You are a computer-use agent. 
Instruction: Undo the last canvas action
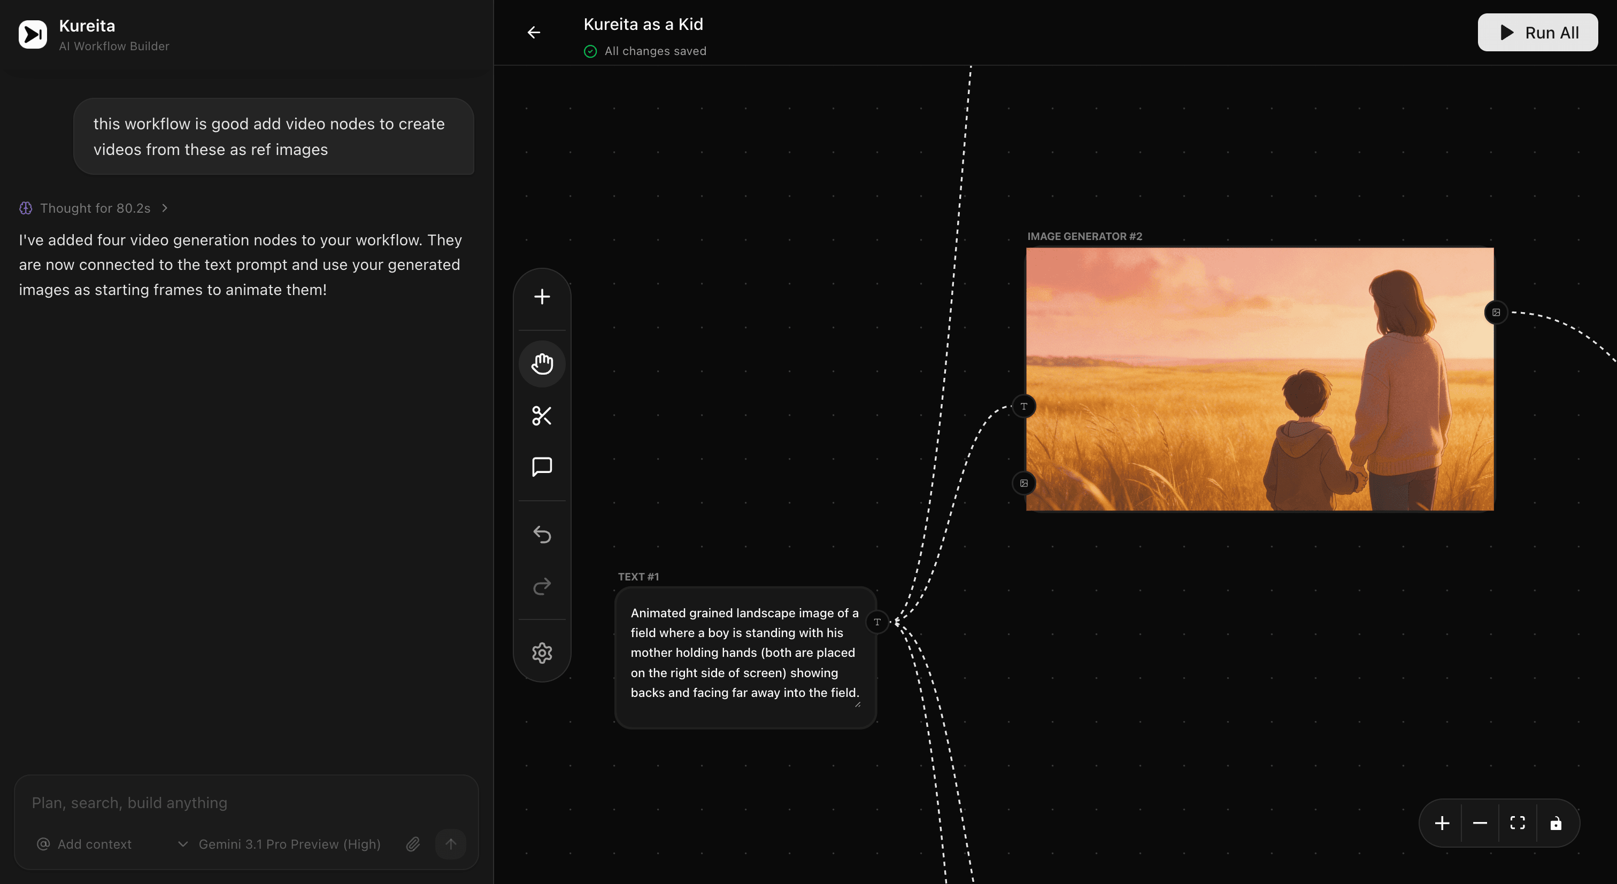pyautogui.click(x=542, y=534)
